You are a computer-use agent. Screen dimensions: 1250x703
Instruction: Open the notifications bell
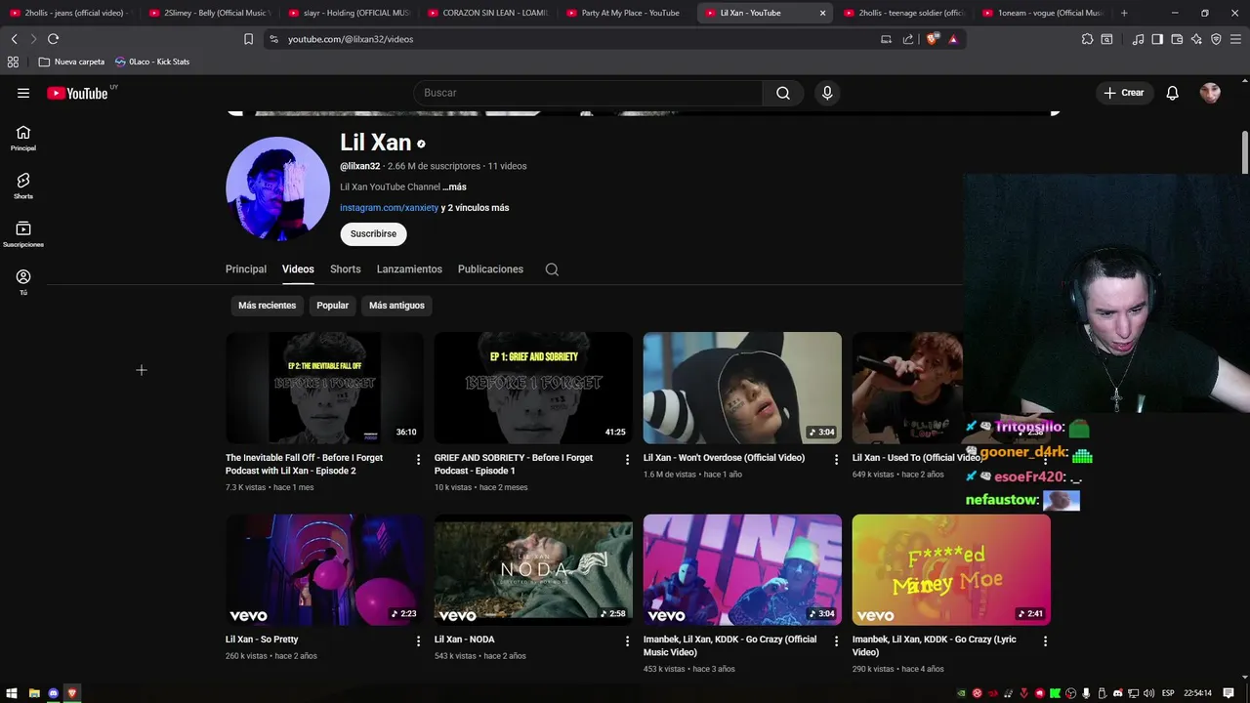(1172, 93)
